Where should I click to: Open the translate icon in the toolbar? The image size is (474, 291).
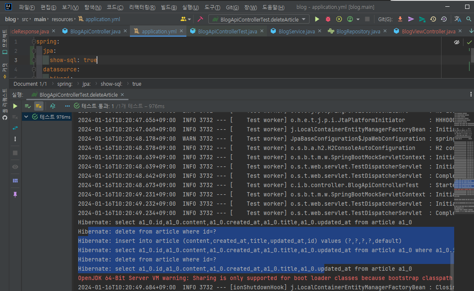pyautogui.click(x=458, y=19)
